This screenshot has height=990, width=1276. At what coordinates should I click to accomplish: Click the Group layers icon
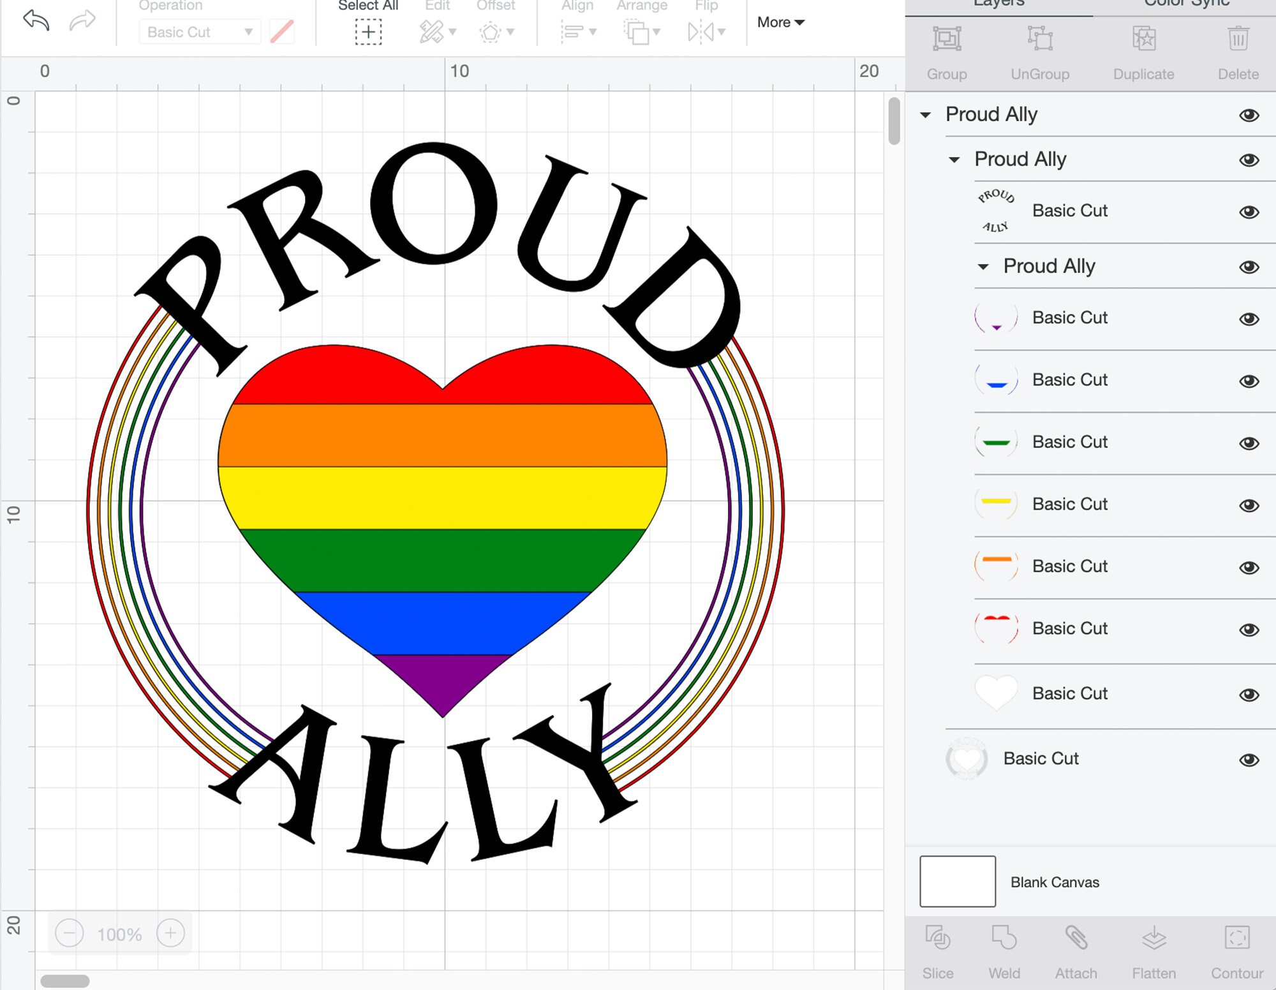click(x=947, y=39)
